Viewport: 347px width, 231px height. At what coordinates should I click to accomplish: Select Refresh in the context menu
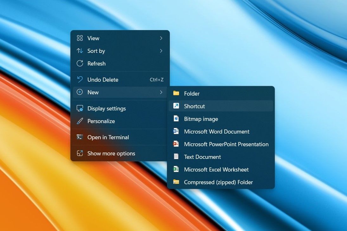(120, 63)
